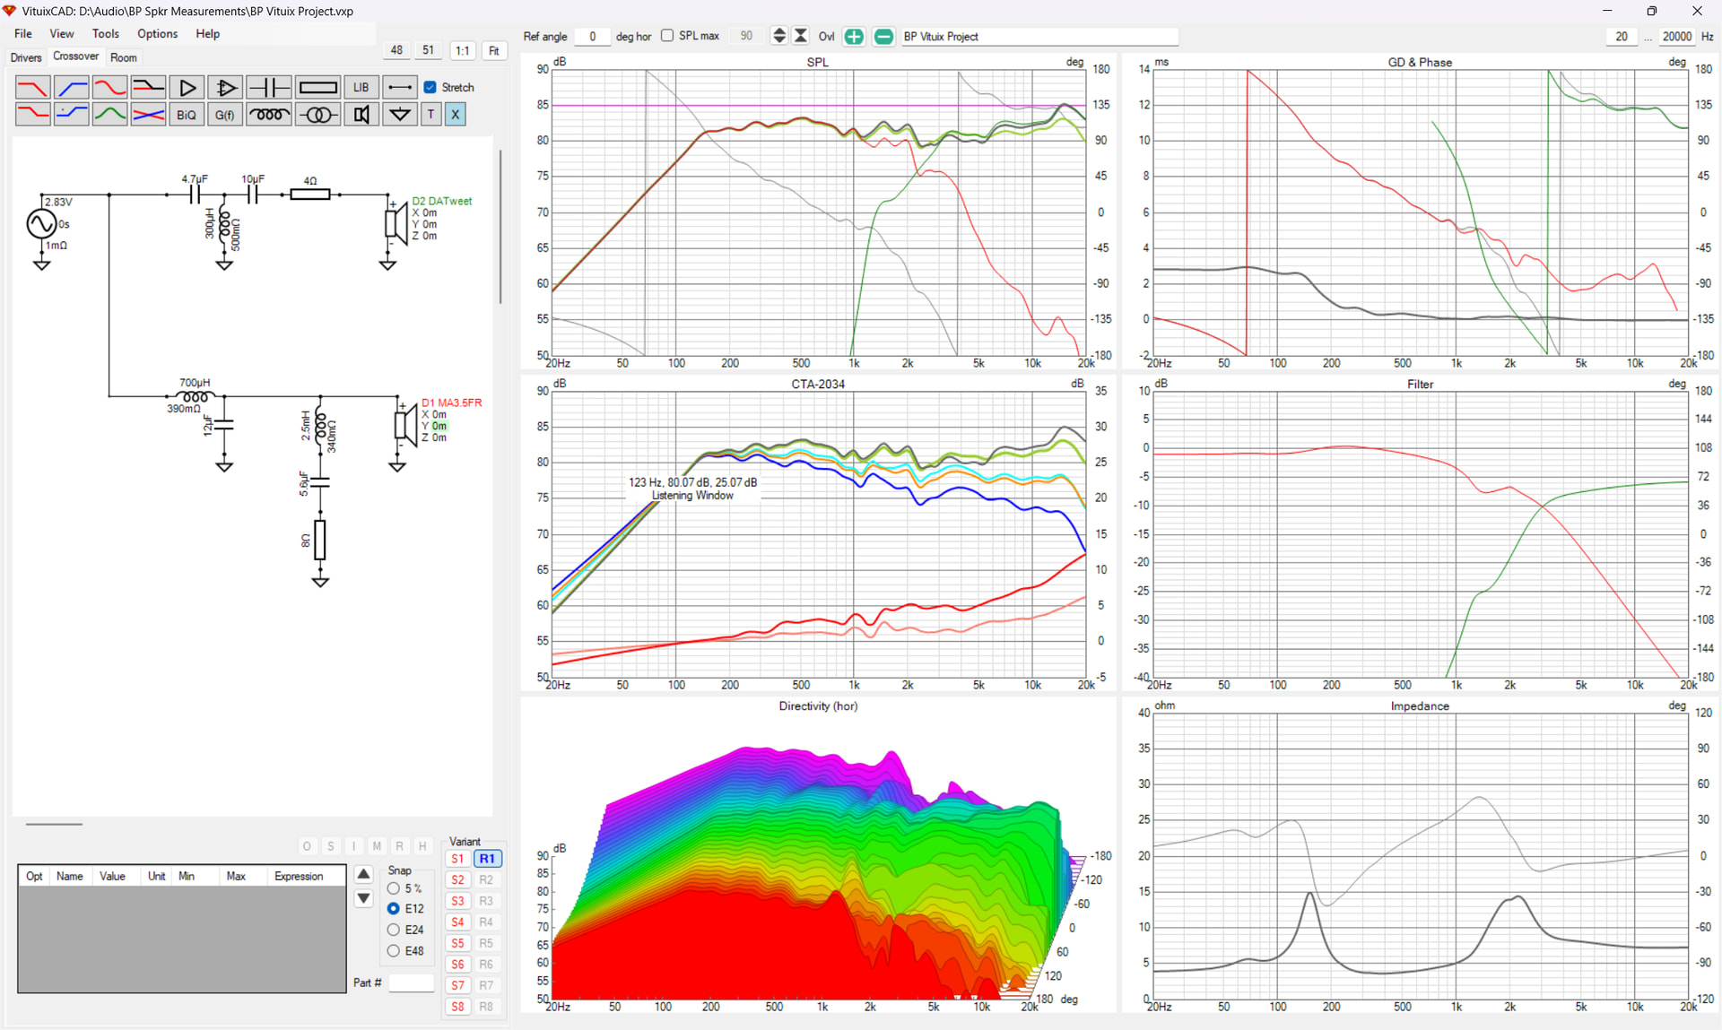Select the E24 snap radio button
This screenshot has height=1030, width=1722.
pyautogui.click(x=394, y=930)
